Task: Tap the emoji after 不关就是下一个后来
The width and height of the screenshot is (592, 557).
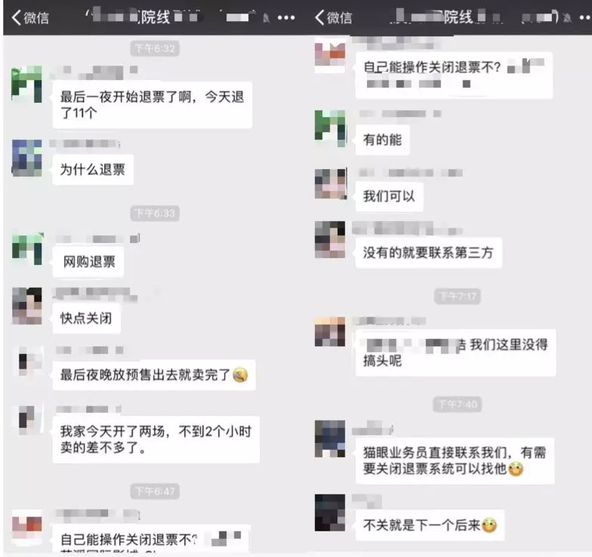Action: [489, 525]
